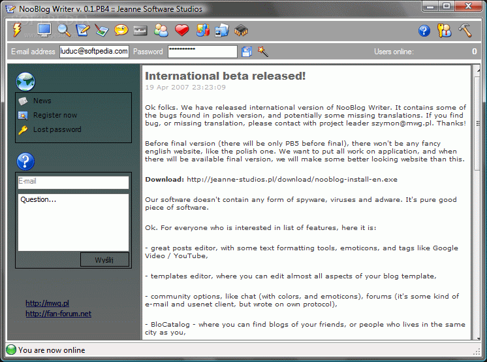
Task: Click the vertical scrollbar thumb of the news panel
Action: point(478,123)
